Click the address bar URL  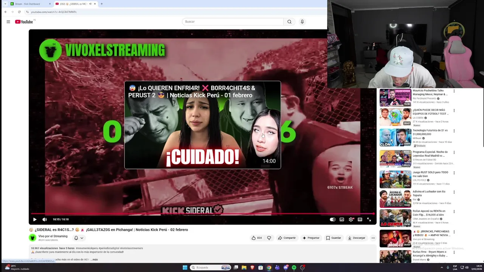coord(54,12)
